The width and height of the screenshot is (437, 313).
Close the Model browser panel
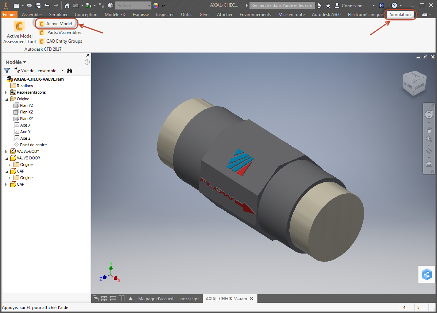[x=88, y=55]
